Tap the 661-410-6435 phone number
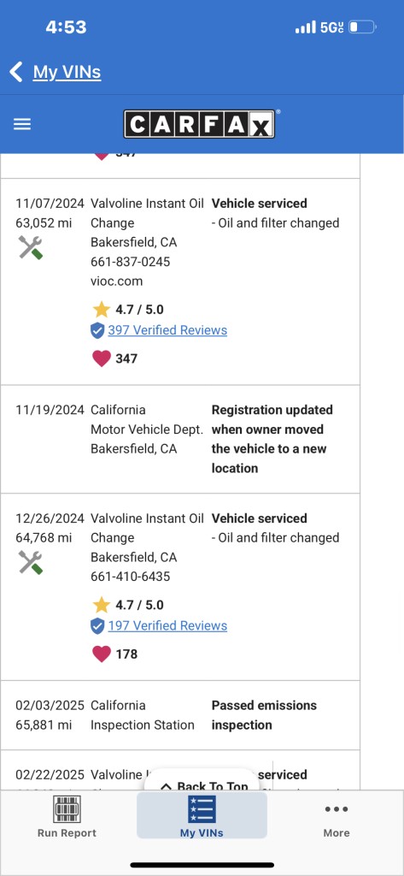The width and height of the screenshot is (404, 876). coord(131,576)
